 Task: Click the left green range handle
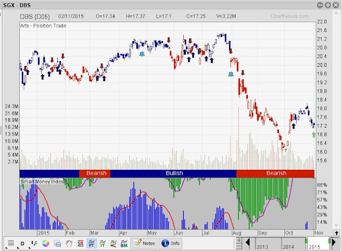[306, 241]
